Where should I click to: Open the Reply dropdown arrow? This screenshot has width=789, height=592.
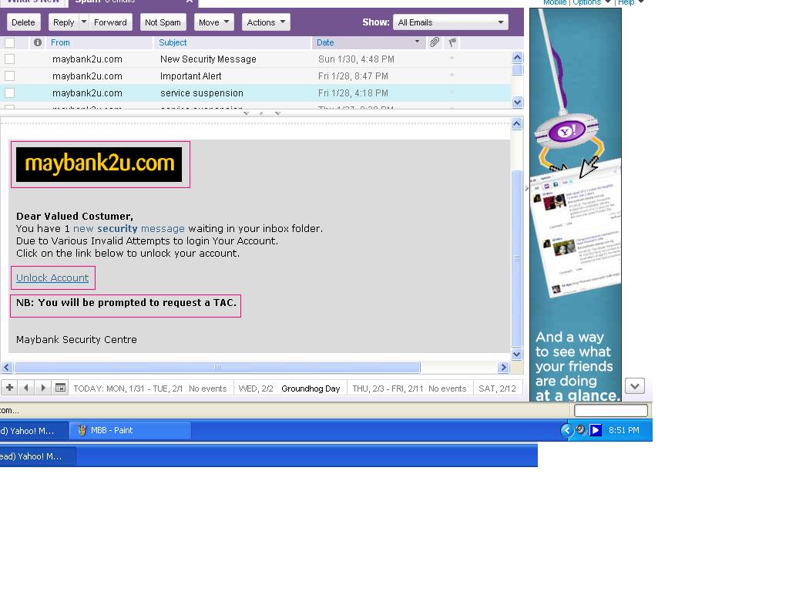click(x=84, y=22)
